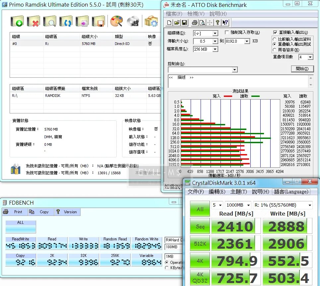Viewport: 320px width, 286px height.
Task: Click the ATTO print icon
Action: 195,22
